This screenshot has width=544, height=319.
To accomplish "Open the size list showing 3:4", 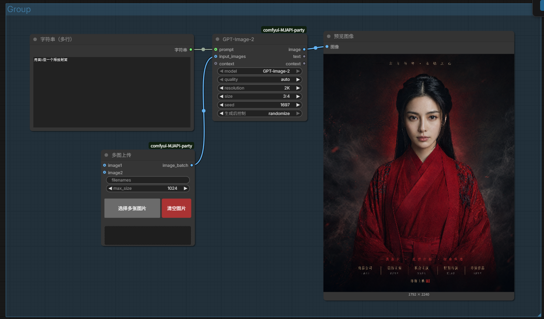I will point(260,96).
